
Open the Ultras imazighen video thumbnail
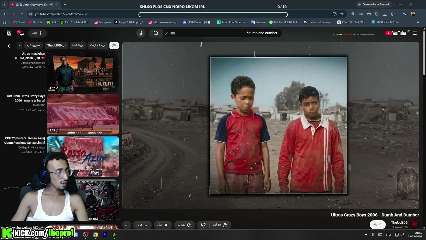(83, 72)
